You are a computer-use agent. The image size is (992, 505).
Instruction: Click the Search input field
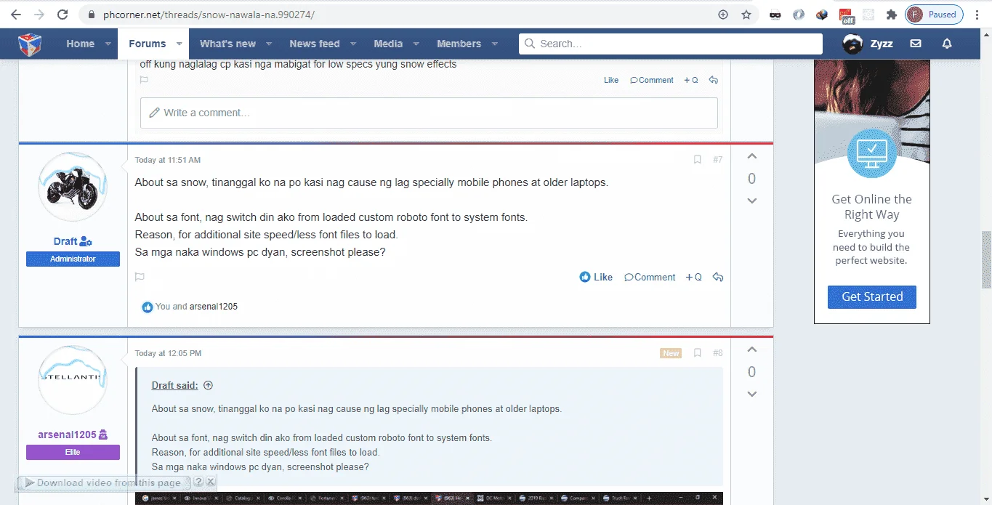pyautogui.click(x=671, y=44)
